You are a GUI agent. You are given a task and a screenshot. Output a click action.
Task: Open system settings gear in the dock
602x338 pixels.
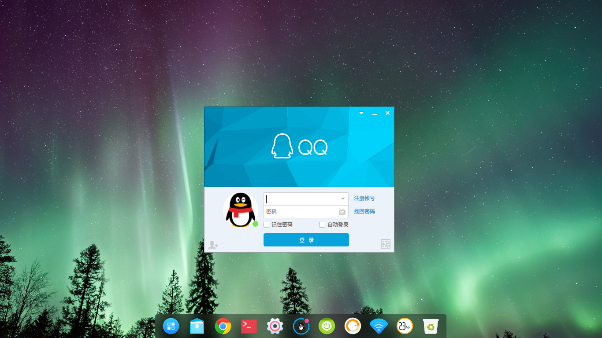(275, 326)
